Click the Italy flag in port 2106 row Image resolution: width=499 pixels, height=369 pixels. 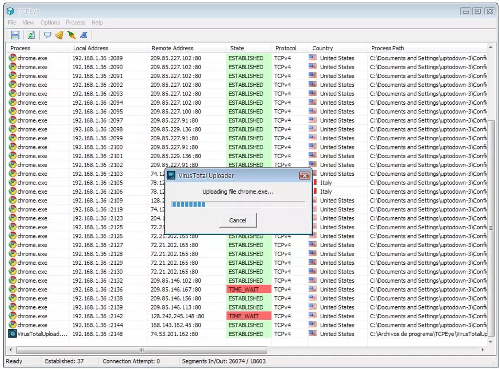(x=315, y=191)
